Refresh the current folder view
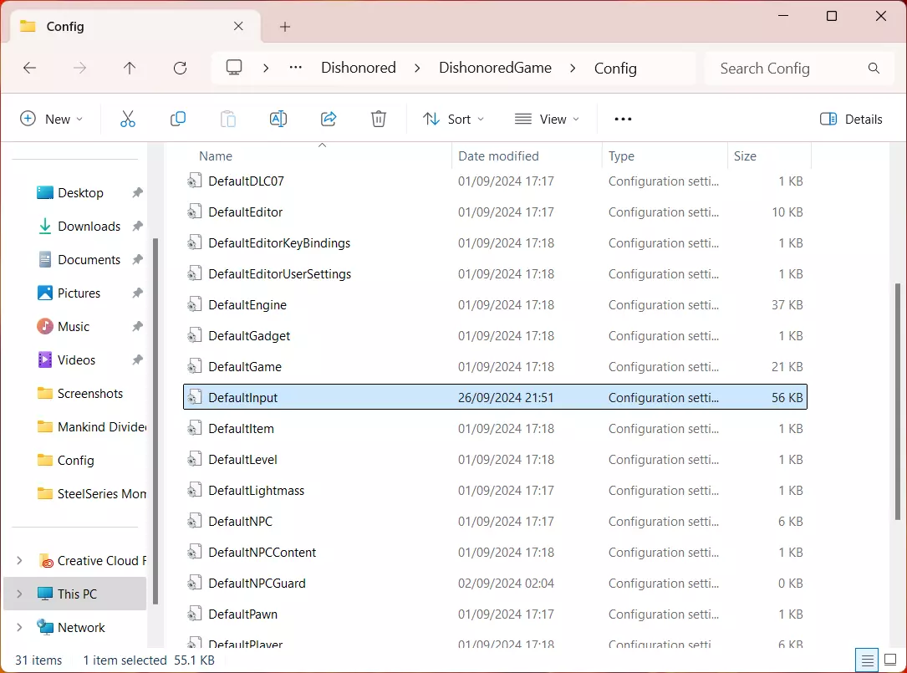Screen dimensions: 907x673 coord(180,69)
